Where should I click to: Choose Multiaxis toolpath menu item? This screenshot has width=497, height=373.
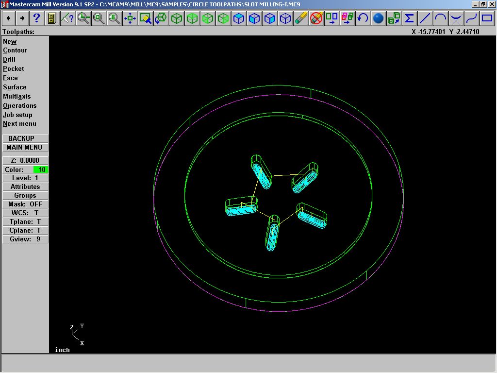tap(17, 97)
